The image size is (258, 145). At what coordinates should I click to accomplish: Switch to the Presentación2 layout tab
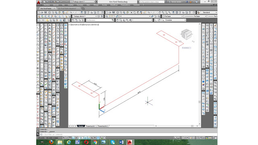pyautogui.click(x=103, y=126)
